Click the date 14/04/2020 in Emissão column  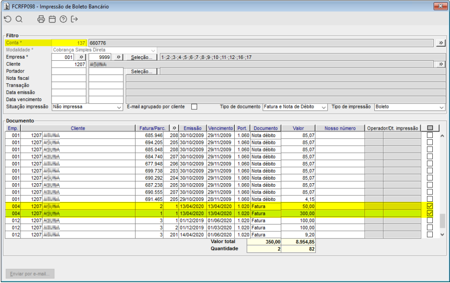[x=192, y=234]
